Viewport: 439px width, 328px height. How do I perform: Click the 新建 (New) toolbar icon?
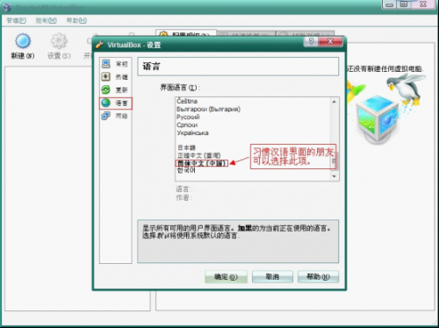pyautogui.click(x=23, y=41)
